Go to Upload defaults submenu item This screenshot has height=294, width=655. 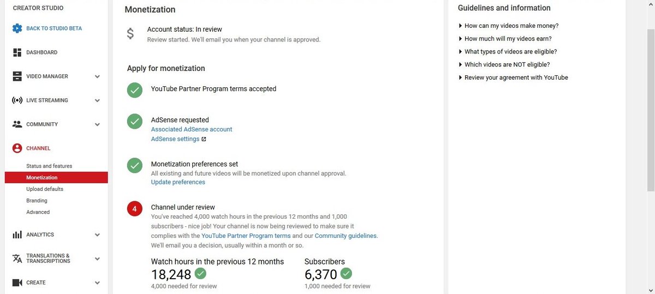(x=45, y=189)
